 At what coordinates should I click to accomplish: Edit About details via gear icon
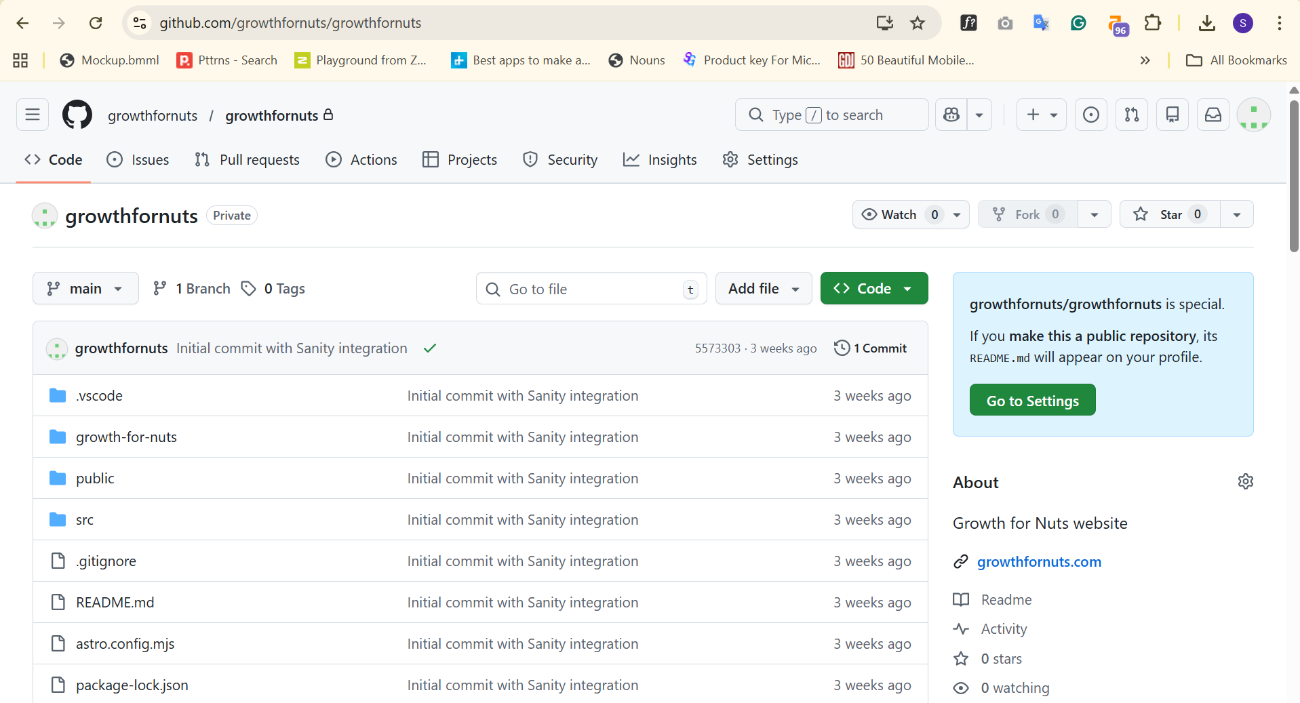pos(1245,482)
